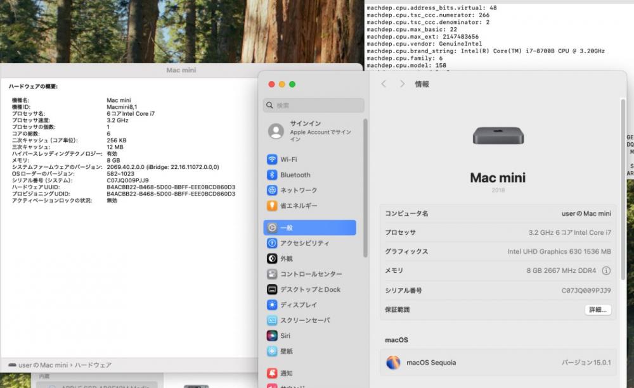Click the 情報 pane vertical scrollbar

click(623, 190)
